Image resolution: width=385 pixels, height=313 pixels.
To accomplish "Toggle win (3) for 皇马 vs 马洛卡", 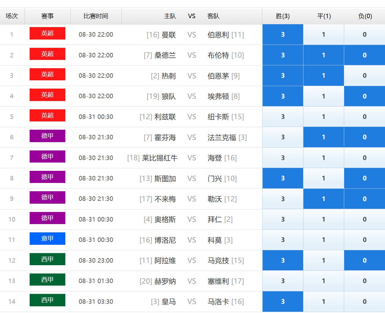I will 283,302.
